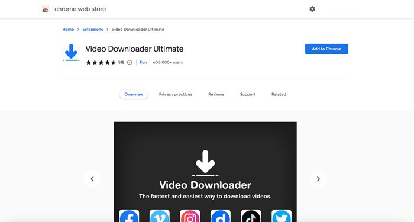Go to the Home breadcrumb link
This screenshot has width=414, height=222.
pos(68,30)
